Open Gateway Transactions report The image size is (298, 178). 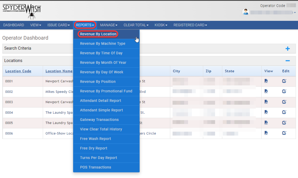(106, 120)
